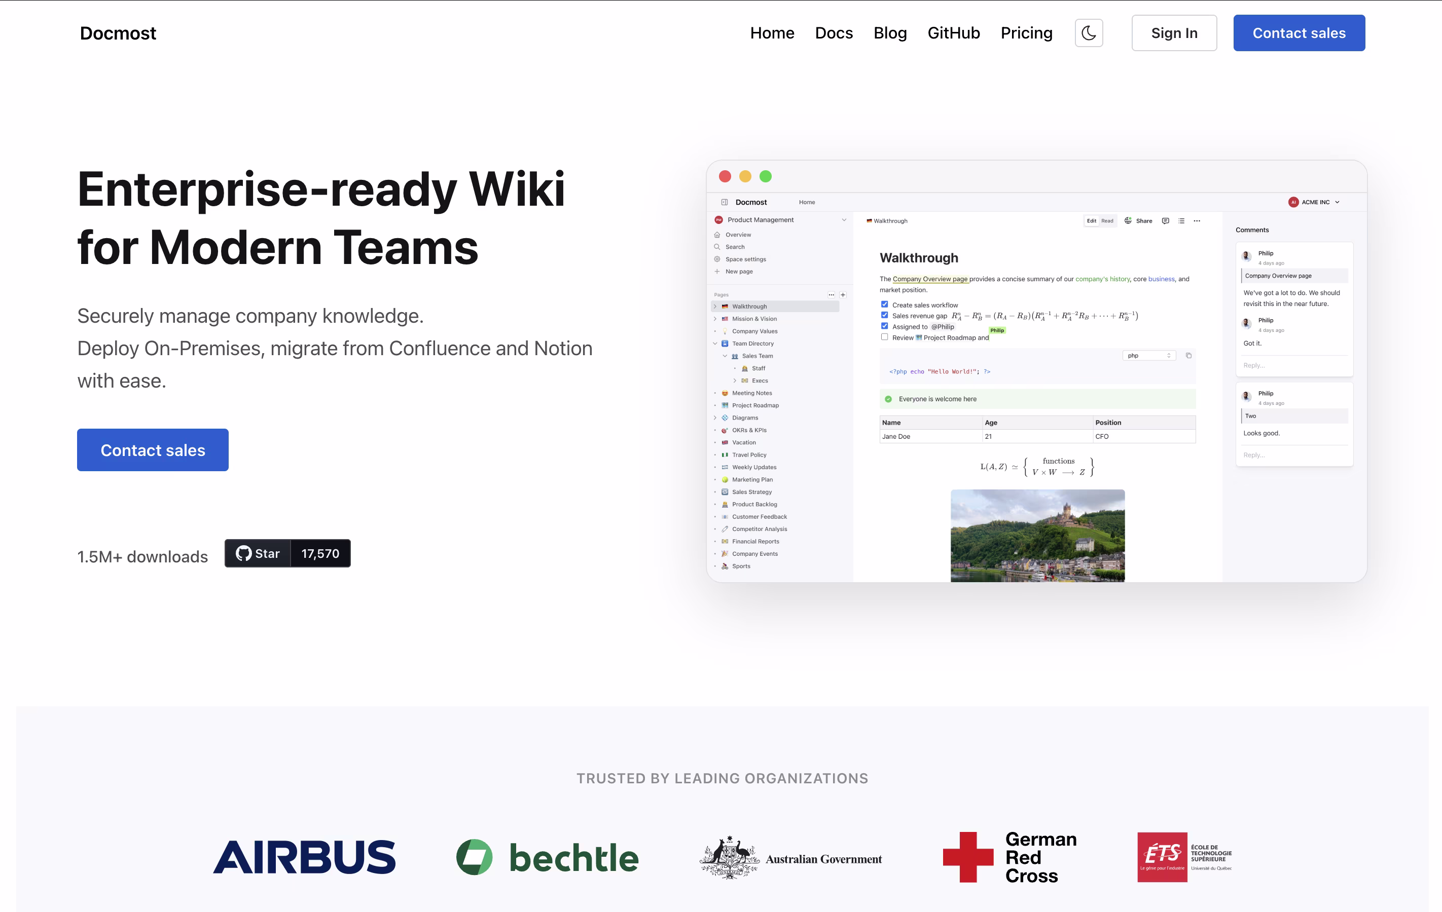
Task: Open the GitHub nav link
Action: click(x=953, y=33)
